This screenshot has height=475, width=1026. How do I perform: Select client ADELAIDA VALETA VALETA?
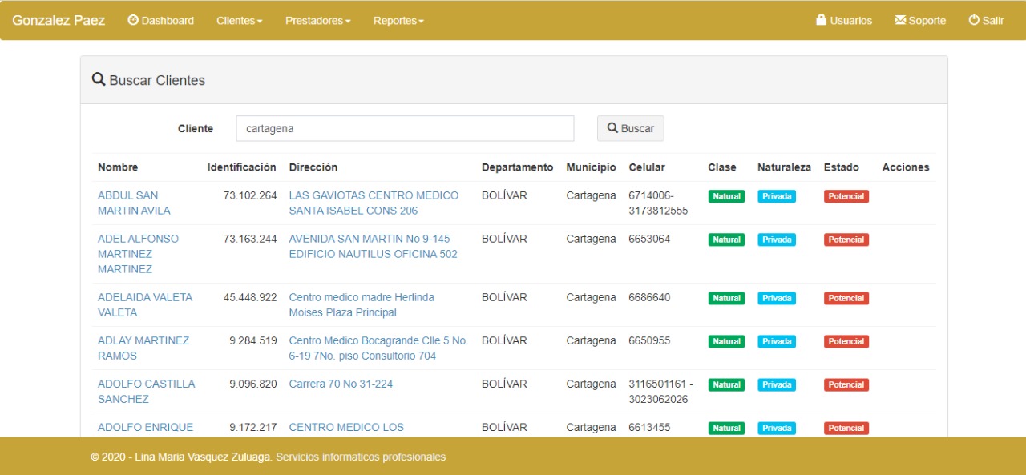point(144,304)
